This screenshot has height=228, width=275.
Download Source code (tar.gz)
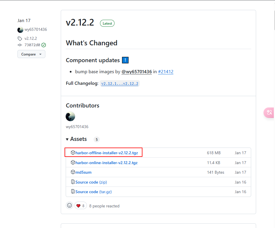pyautogui.click(x=94, y=192)
